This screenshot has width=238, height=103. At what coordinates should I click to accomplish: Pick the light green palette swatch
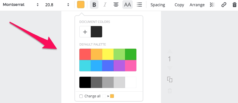(x=119, y=54)
